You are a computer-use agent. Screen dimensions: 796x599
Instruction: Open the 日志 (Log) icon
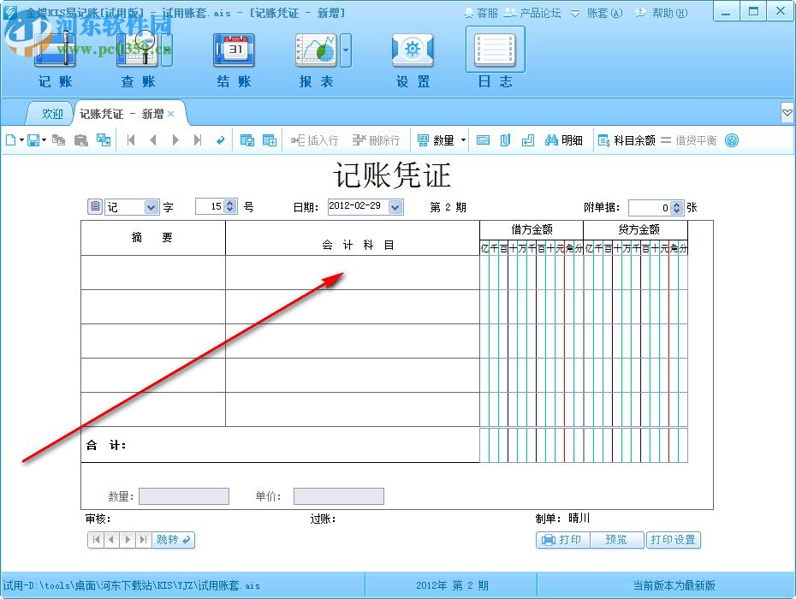[495, 51]
